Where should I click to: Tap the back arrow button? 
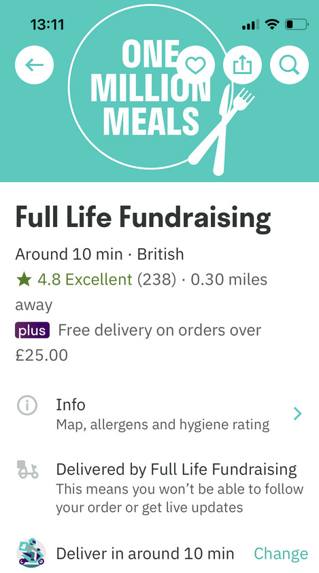tap(35, 65)
